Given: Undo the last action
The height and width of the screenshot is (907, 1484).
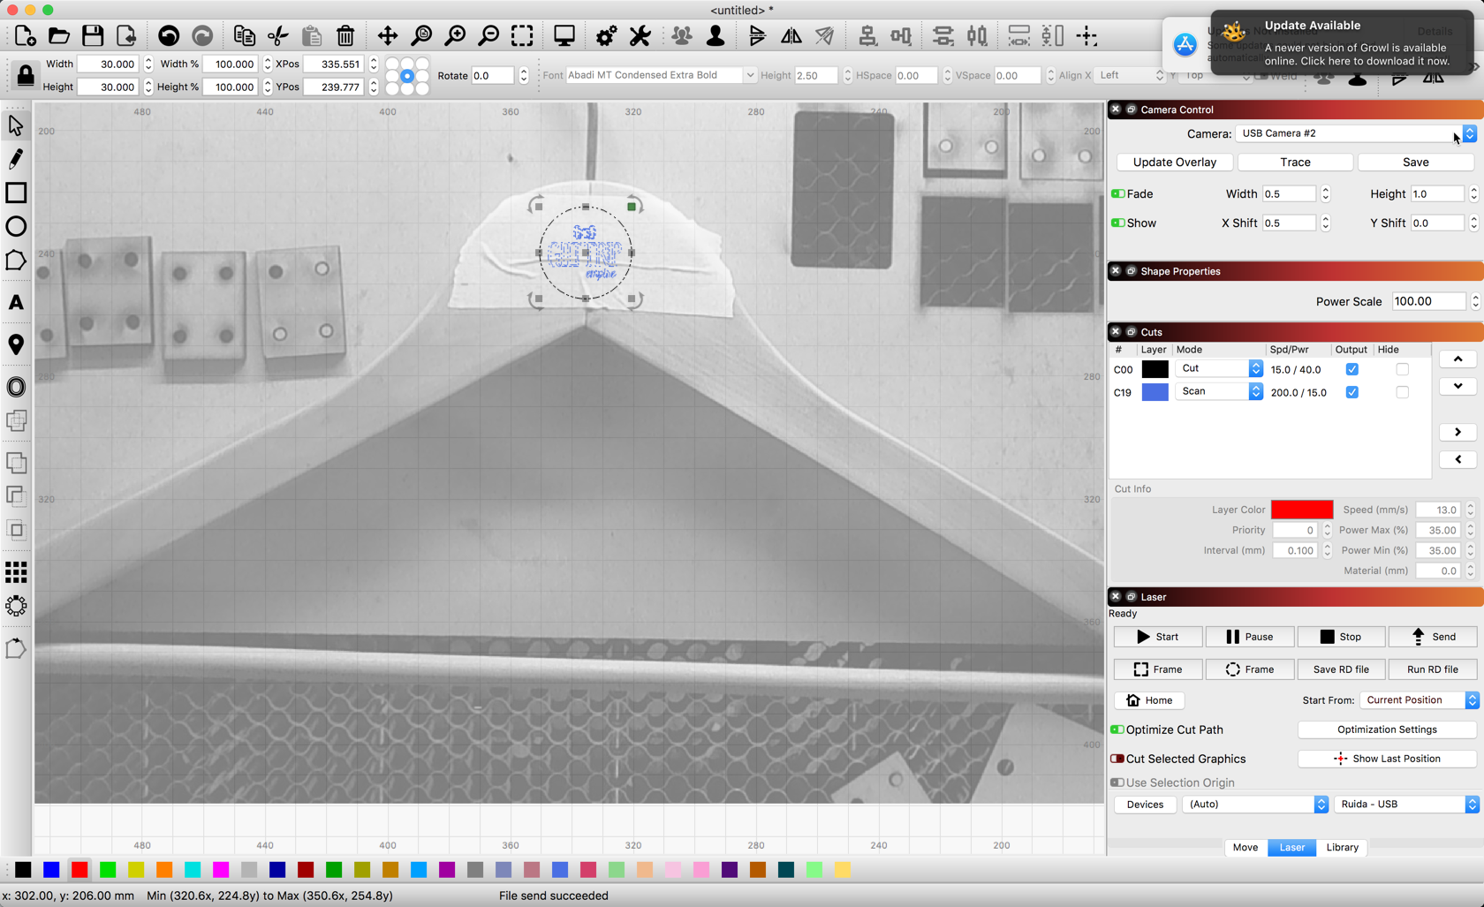Looking at the screenshot, I should click(169, 36).
